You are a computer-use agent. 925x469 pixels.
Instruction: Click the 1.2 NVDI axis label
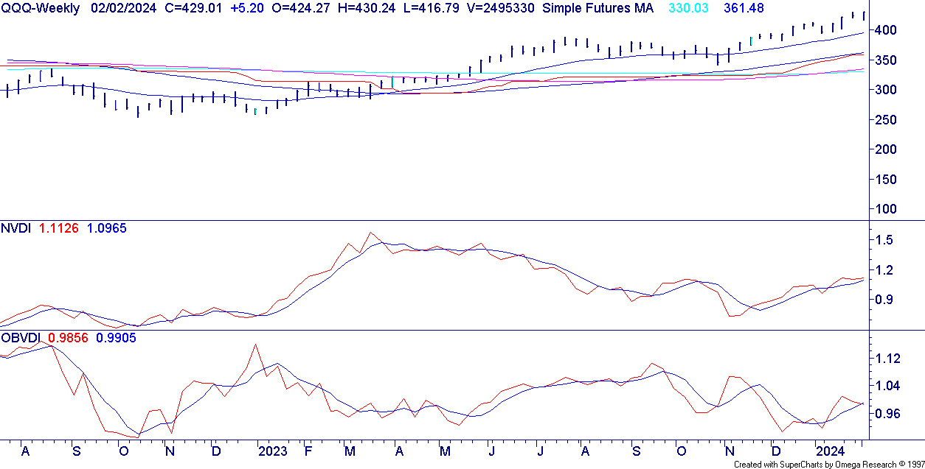(885, 270)
